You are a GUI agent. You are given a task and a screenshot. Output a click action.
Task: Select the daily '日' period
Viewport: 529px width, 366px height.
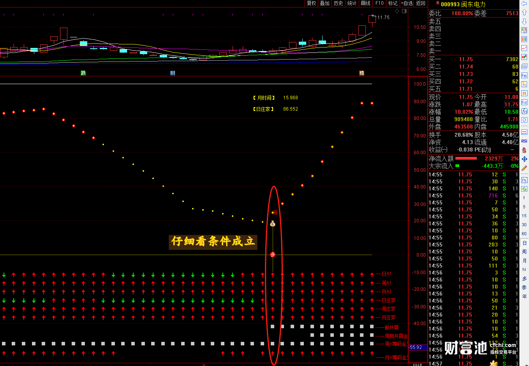[524, 243]
